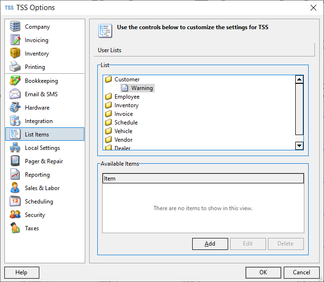
Task: Select the Schedule list label
Action: pyautogui.click(x=126, y=123)
